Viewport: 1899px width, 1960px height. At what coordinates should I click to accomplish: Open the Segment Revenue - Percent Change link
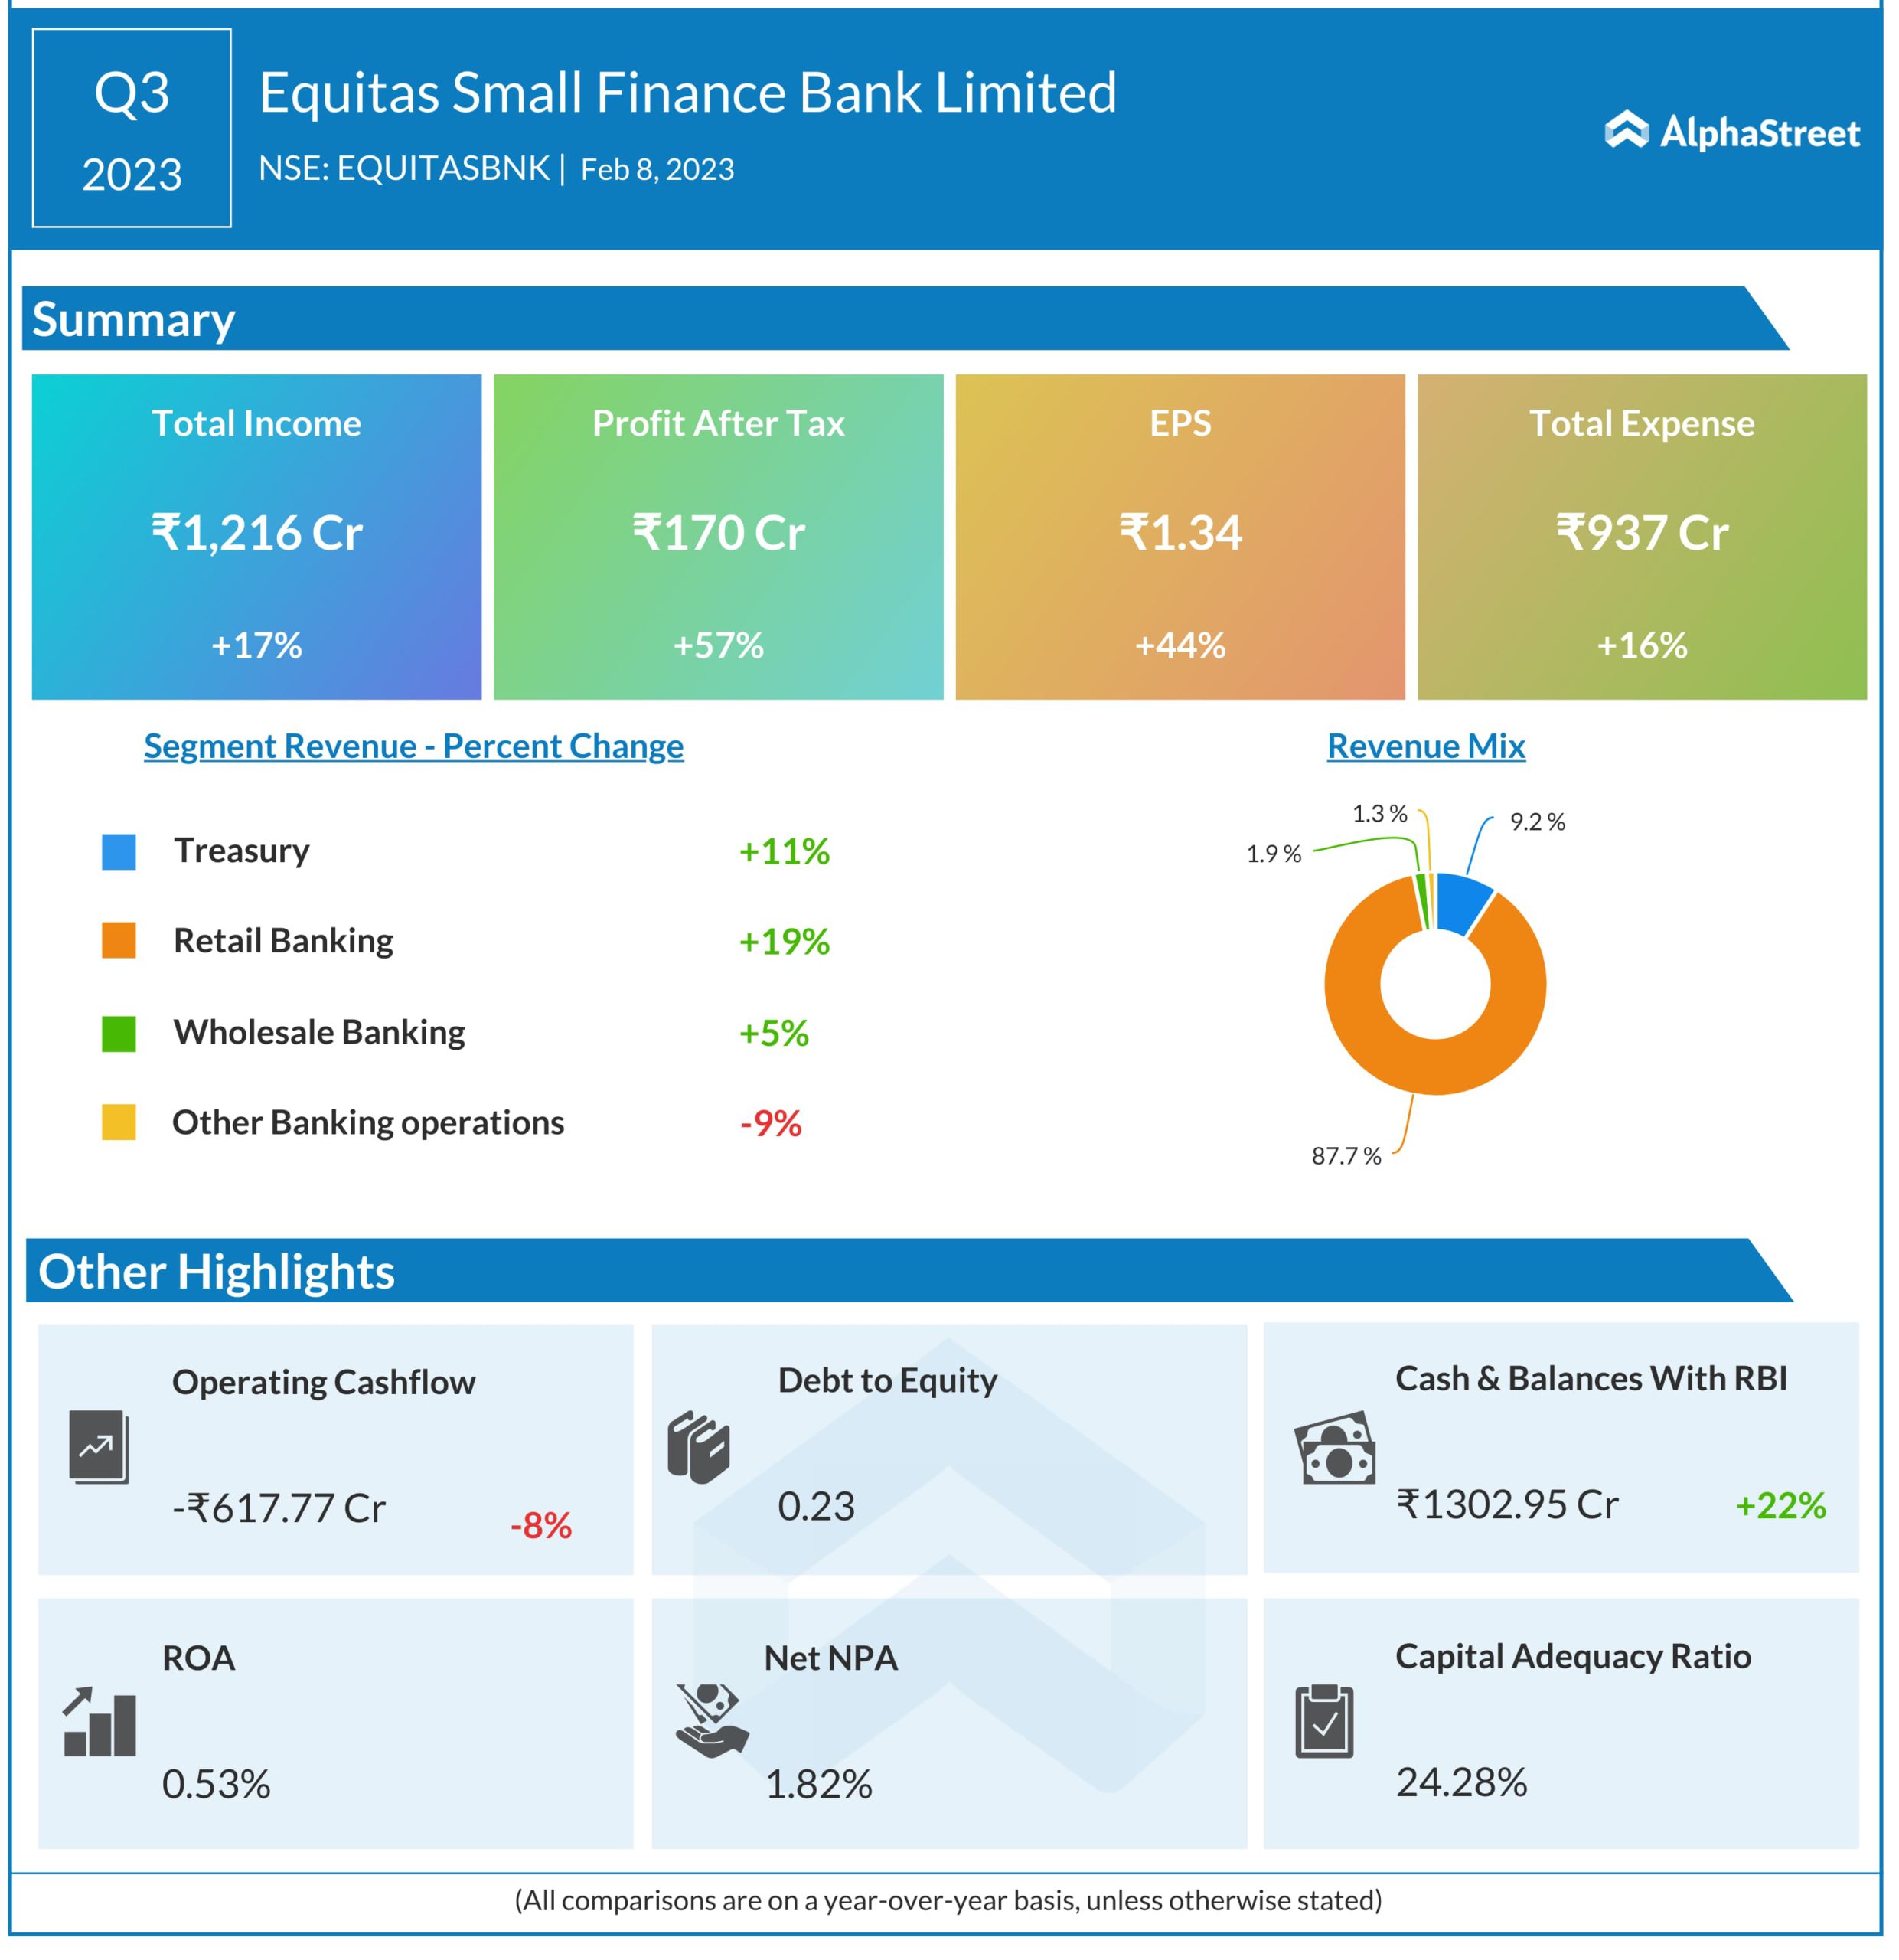click(x=414, y=746)
